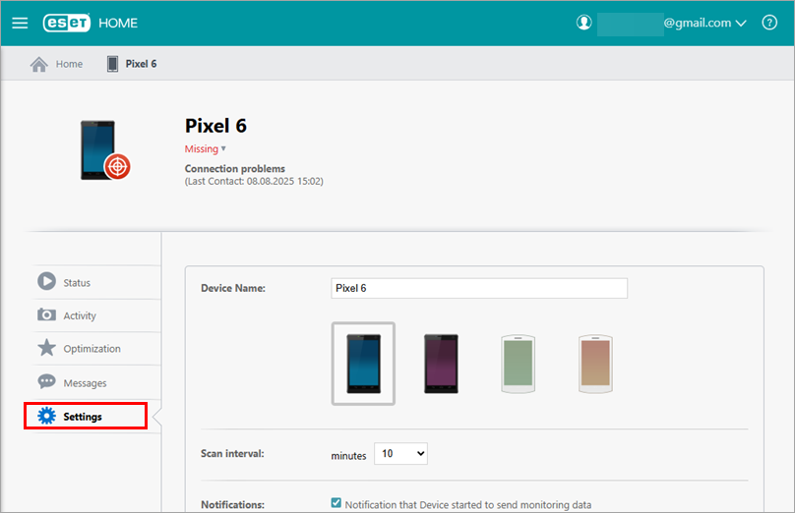The image size is (795, 513).
Task: Open the help question mark icon
Action: click(769, 23)
